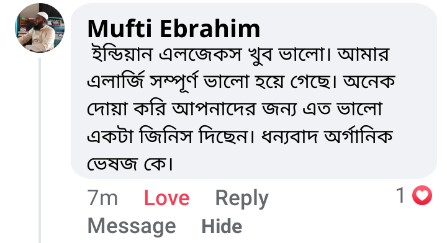The width and height of the screenshot is (447, 243).
Task: Click the comment line starting with দোয়া করি
Action: pos(235,109)
